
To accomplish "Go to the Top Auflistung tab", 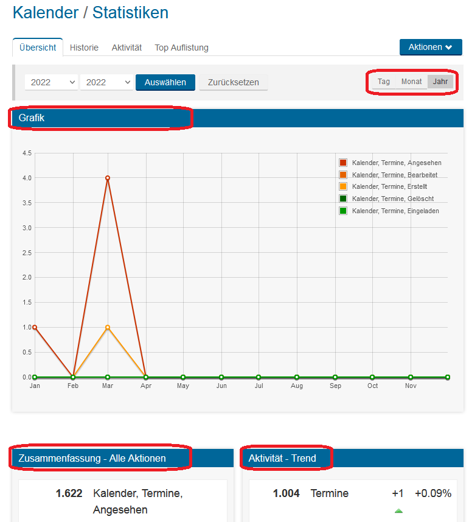I will coord(181,48).
